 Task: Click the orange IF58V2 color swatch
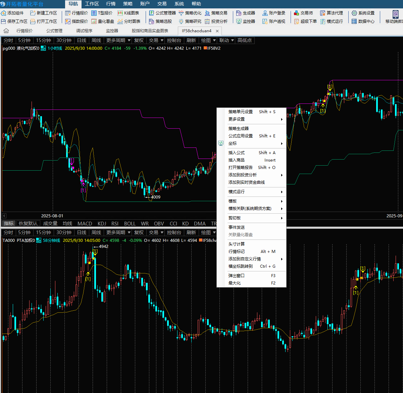[x=205, y=48]
